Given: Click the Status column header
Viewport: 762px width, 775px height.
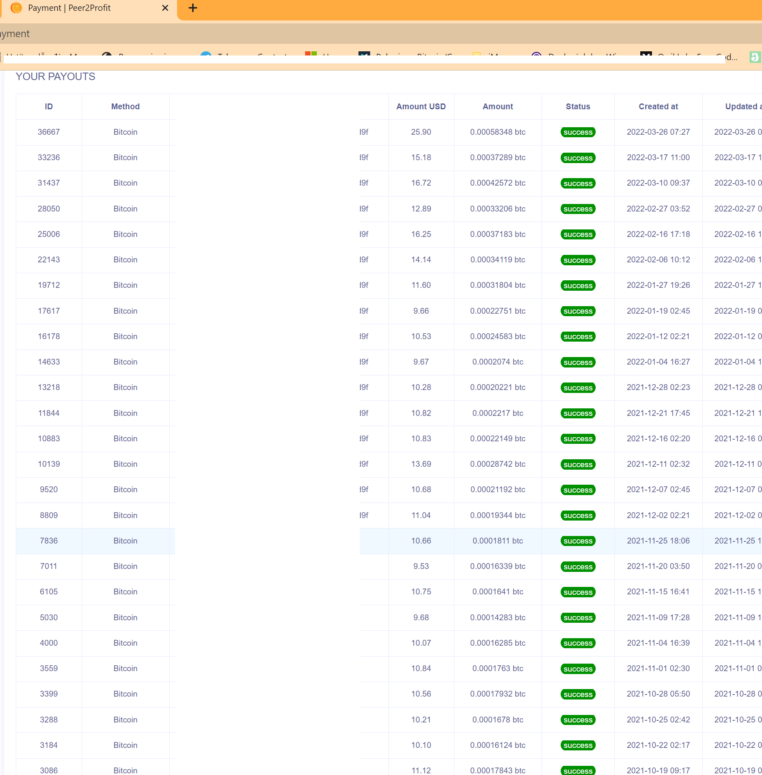Looking at the screenshot, I should coord(578,106).
